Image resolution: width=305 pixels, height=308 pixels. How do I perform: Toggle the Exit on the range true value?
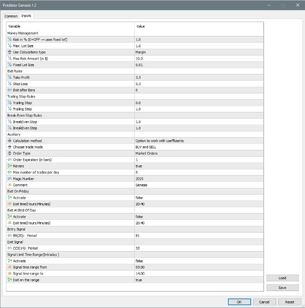coord(199,280)
